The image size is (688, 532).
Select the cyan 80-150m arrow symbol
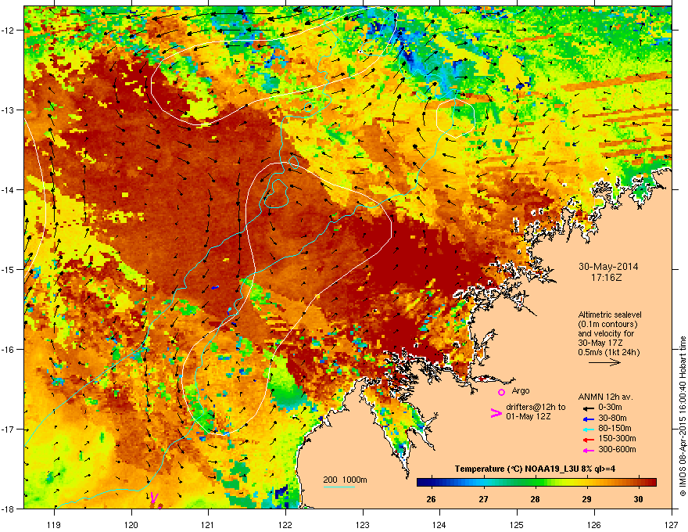pos(588,429)
